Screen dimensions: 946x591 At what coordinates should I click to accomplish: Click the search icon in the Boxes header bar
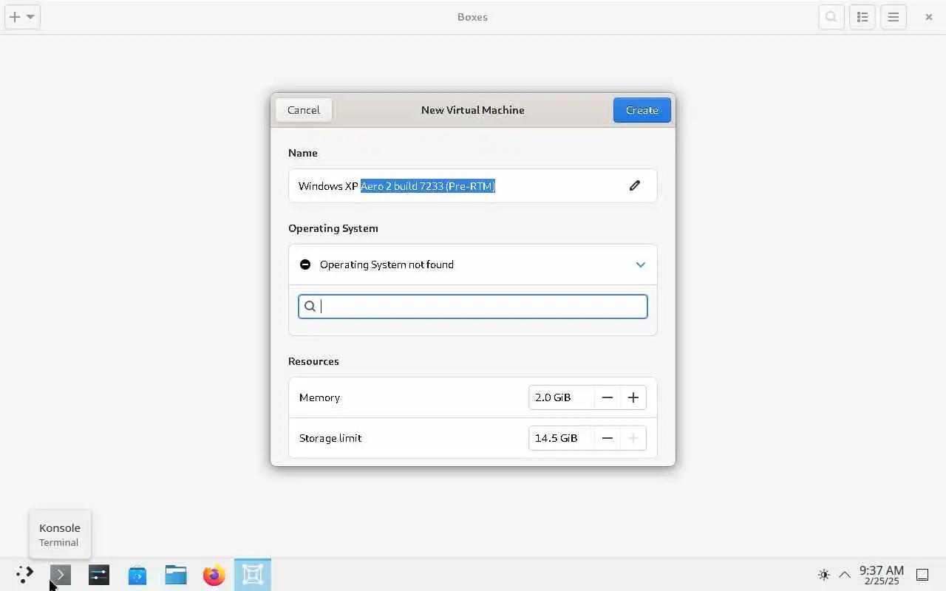pos(831,17)
